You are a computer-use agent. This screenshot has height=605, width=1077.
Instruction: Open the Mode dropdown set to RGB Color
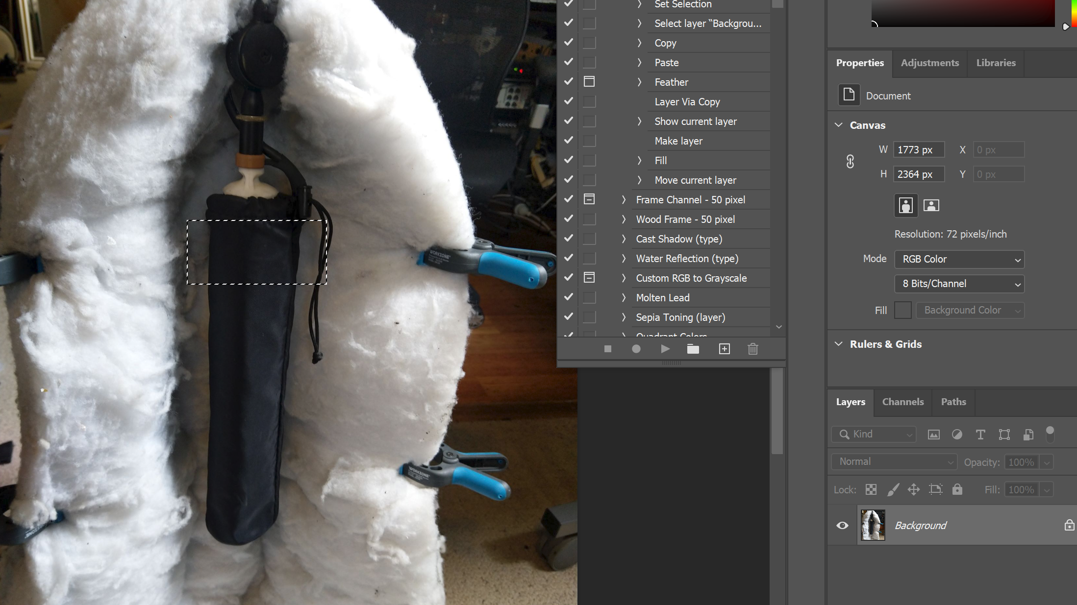pos(959,259)
